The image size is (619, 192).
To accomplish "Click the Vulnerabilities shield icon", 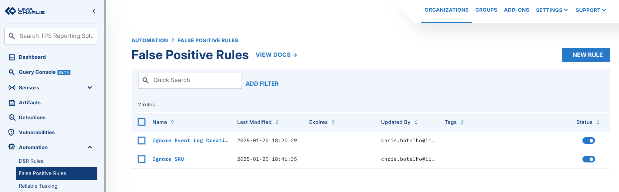I will pos(12,133).
